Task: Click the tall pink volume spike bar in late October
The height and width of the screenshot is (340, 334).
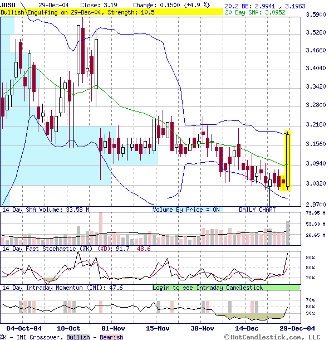Action: (x=101, y=229)
